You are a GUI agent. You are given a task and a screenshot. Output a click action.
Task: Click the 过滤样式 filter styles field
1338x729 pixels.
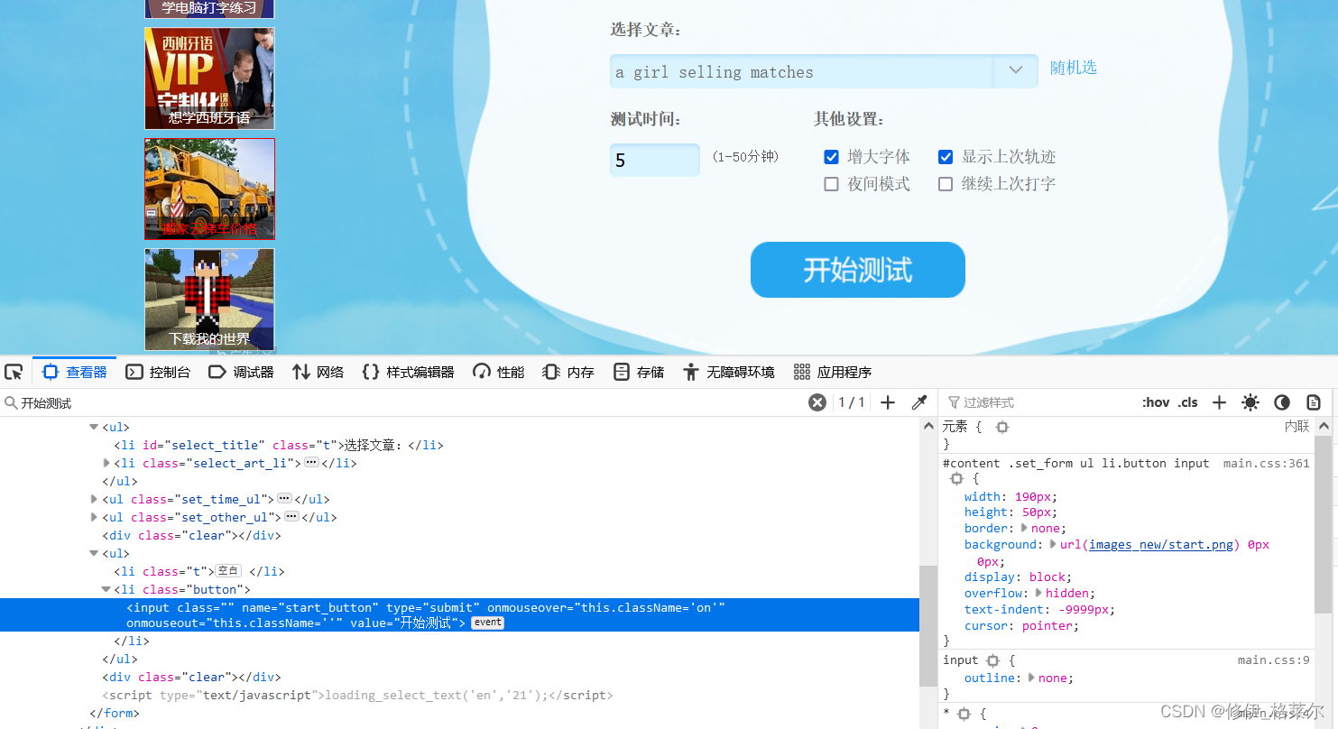pyautogui.click(x=1038, y=402)
